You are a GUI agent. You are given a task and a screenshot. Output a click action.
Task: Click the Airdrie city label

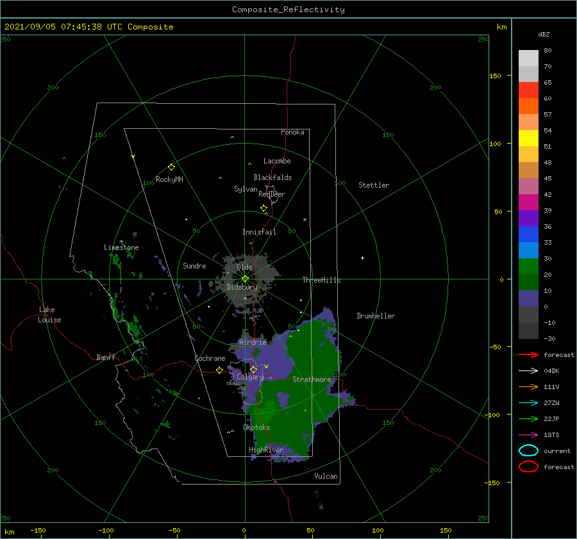pos(253,342)
